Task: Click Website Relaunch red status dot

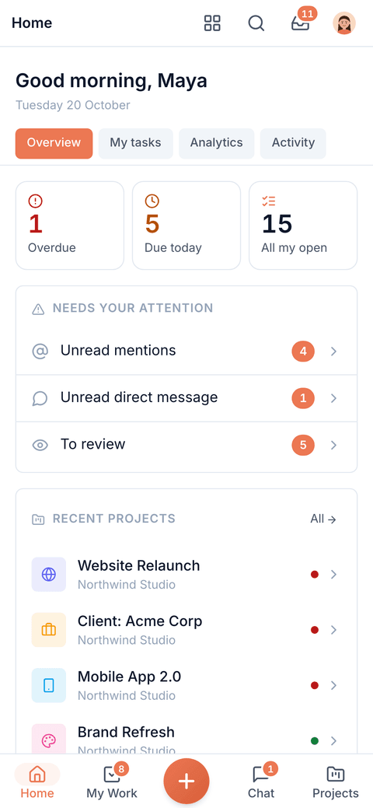Action: coord(314,574)
